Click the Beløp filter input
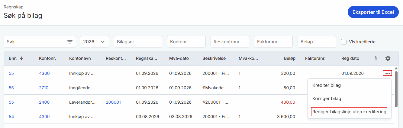This screenshot has height=128, width=403. pos(317,42)
